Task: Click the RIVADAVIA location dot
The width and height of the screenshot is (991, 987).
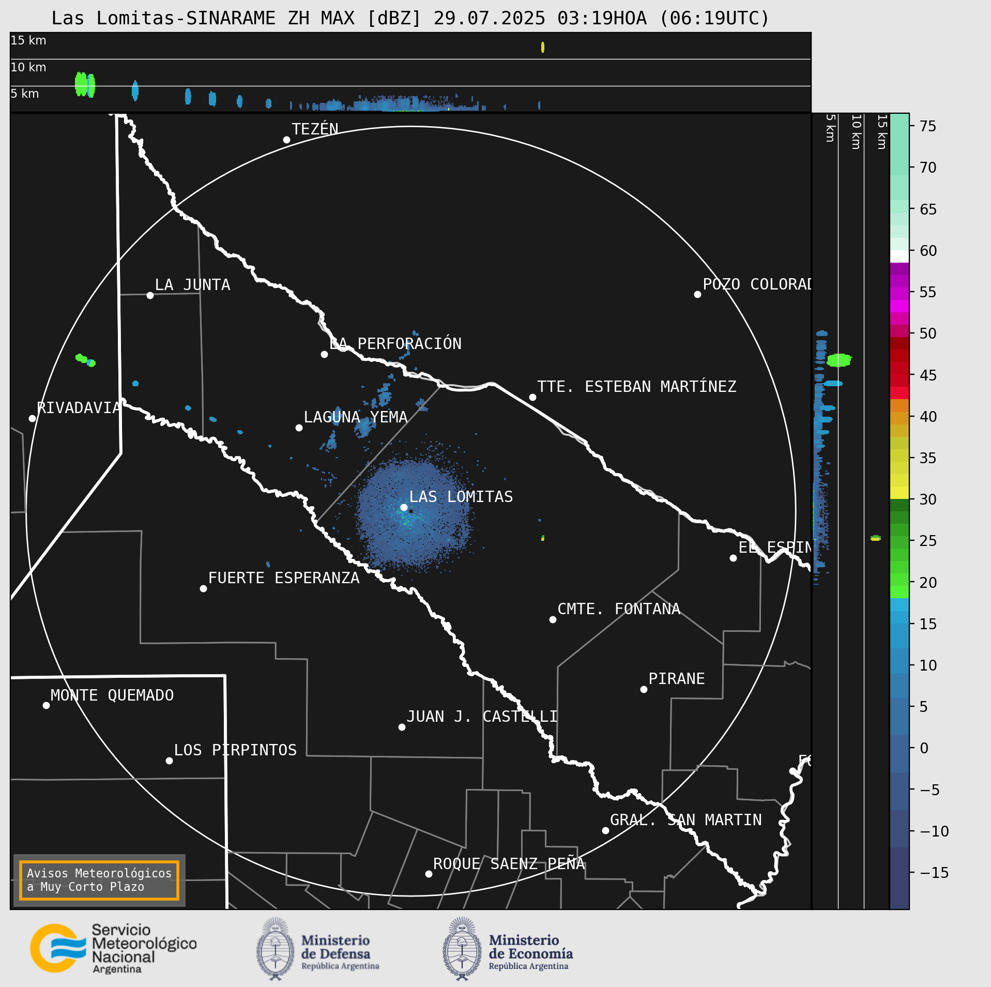Action: pos(32,418)
